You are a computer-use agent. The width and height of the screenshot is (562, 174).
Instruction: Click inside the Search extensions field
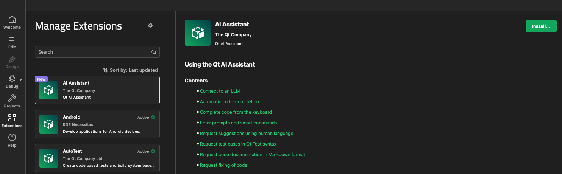pos(93,52)
